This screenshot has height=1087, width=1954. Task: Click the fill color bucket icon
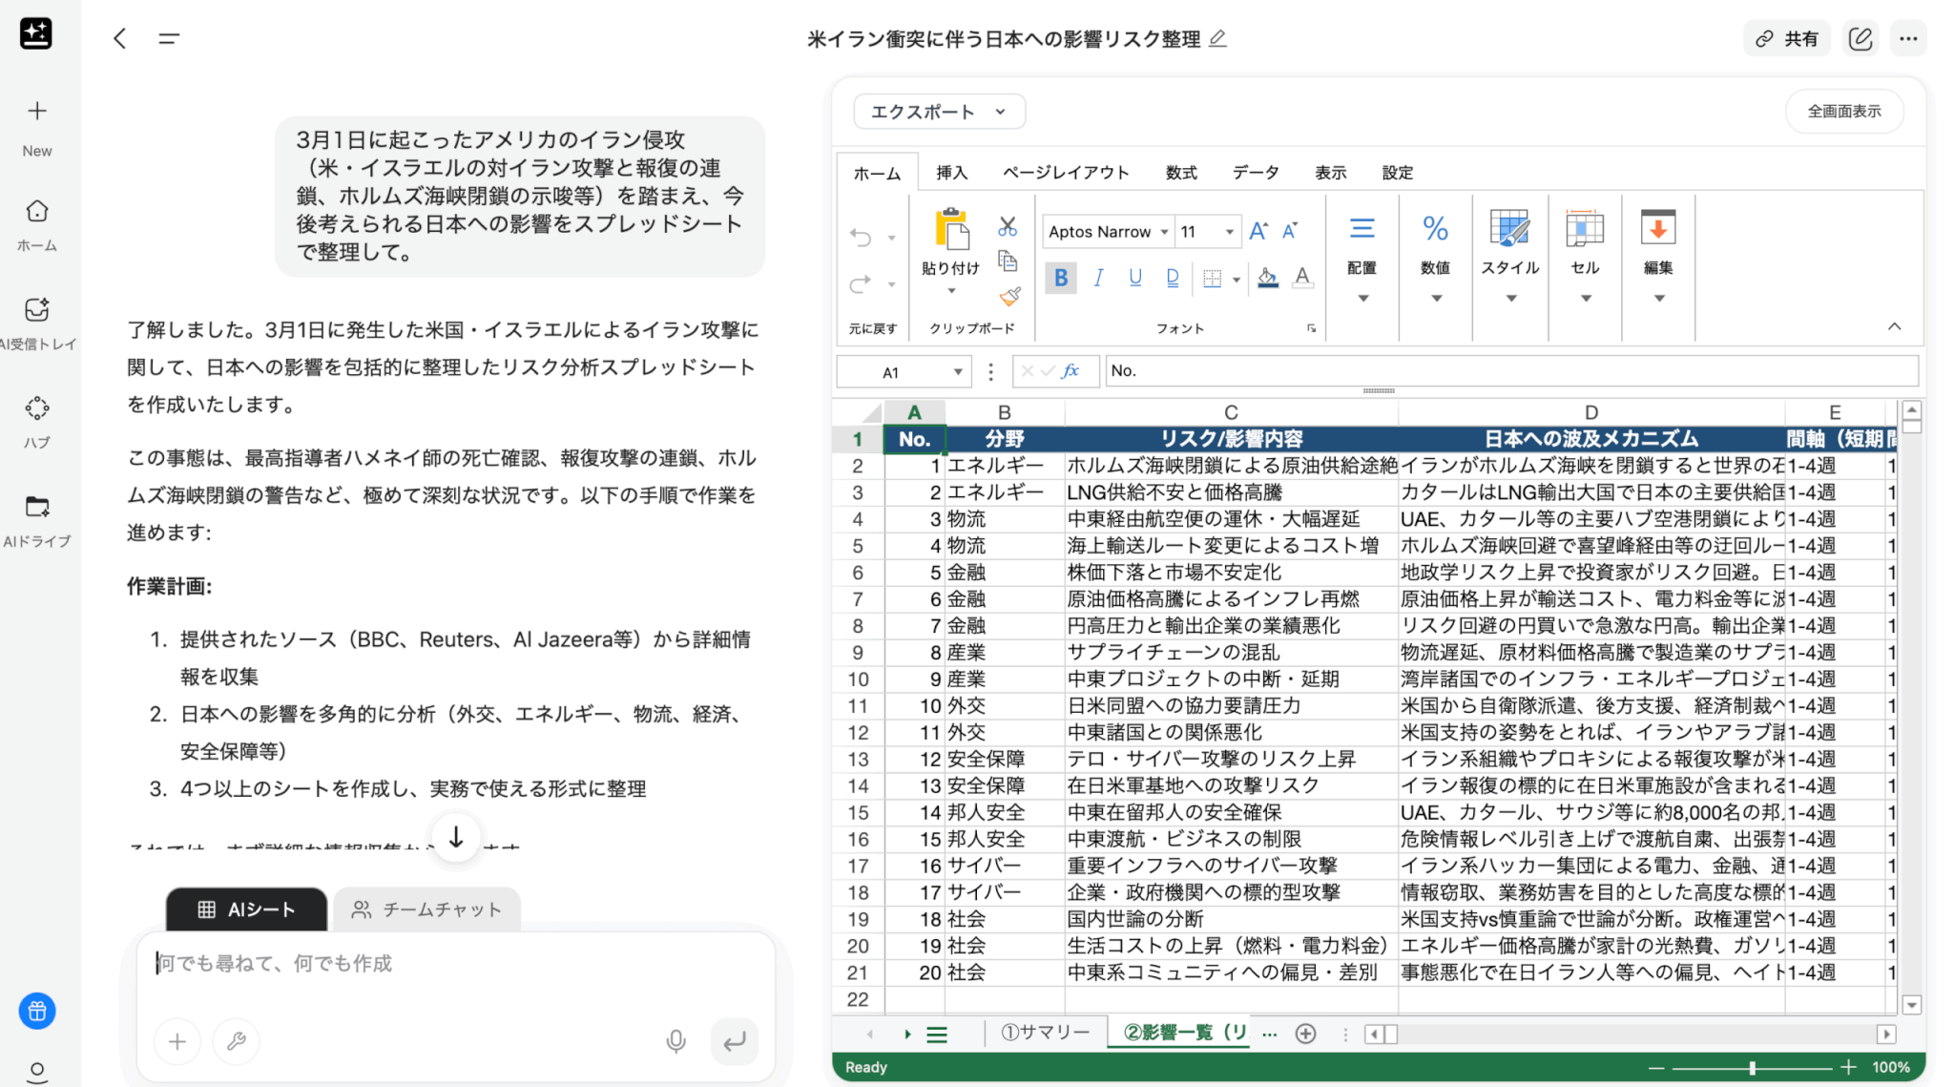coord(1267,278)
